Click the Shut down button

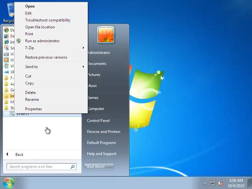[95, 167]
